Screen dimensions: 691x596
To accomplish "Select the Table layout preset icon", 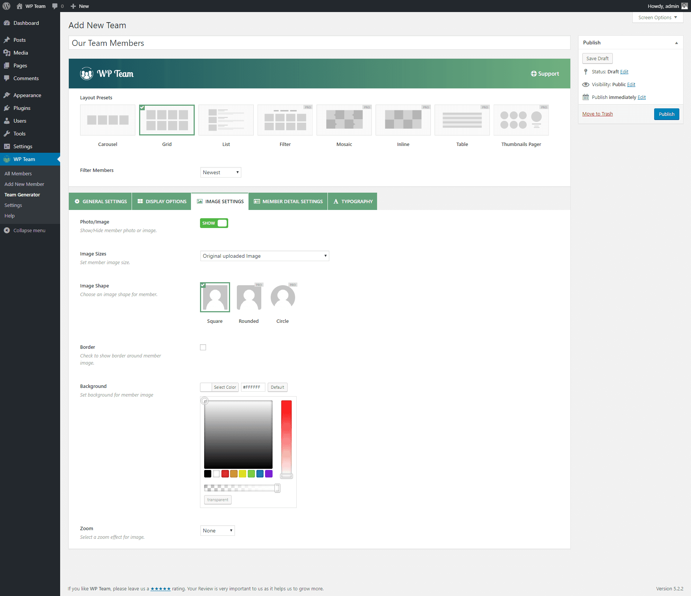I will click(x=462, y=120).
